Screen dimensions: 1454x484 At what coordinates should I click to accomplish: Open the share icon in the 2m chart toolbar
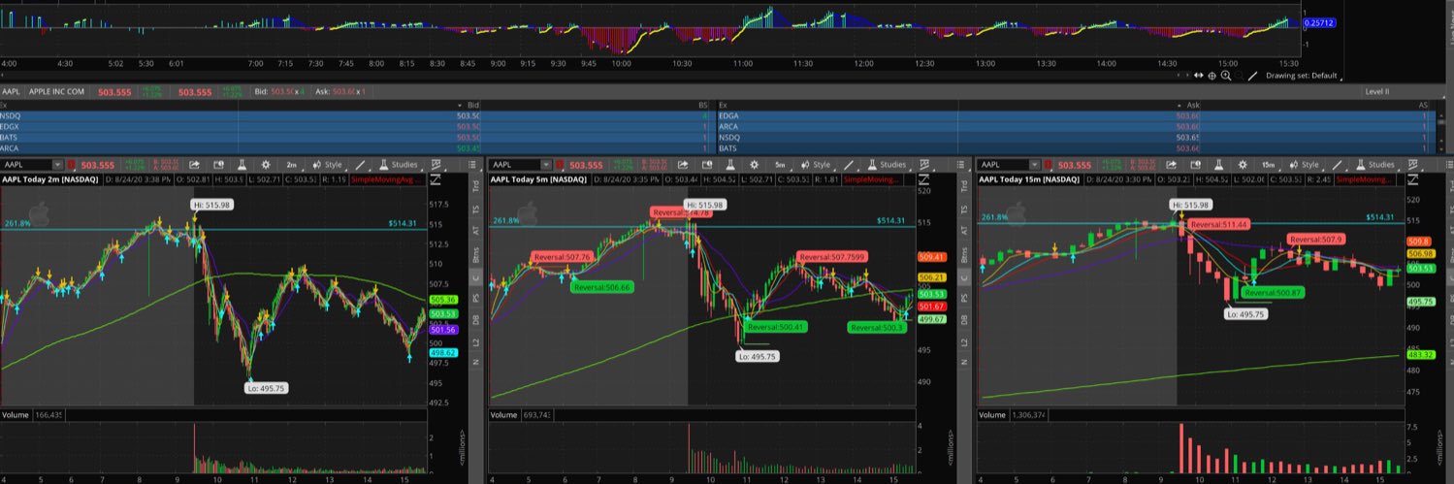(194, 165)
